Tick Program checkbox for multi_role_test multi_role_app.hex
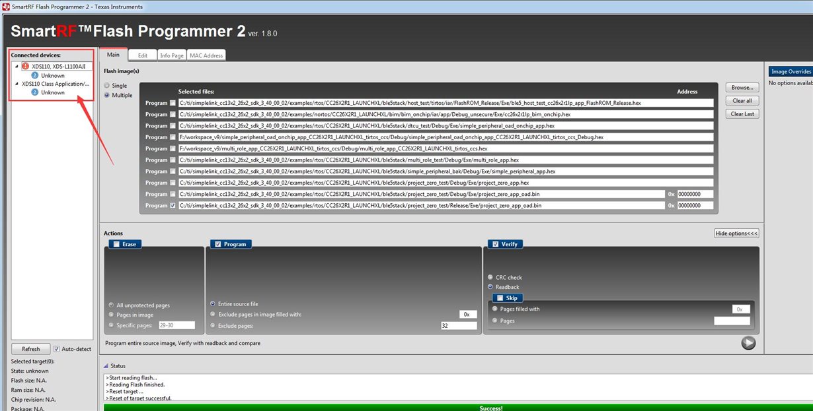The height and width of the screenshot is (411, 813). (173, 160)
